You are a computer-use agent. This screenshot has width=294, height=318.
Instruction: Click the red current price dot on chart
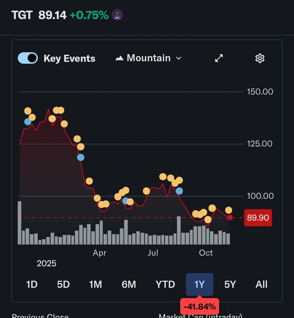pos(230,217)
